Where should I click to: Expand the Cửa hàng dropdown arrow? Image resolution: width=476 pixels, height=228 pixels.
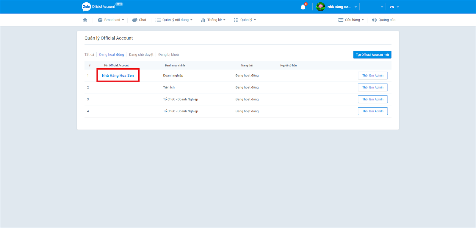click(363, 20)
